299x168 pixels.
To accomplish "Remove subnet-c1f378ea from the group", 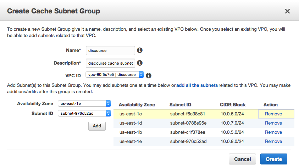I will click(x=273, y=132).
